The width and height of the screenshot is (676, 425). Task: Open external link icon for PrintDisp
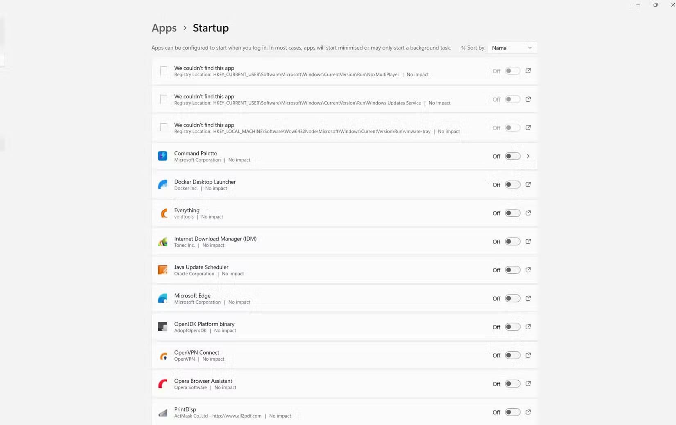click(528, 412)
